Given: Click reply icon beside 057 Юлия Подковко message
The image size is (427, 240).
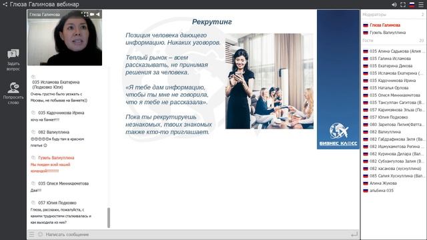Looking at the screenshot, I should [x=33, y=203].
